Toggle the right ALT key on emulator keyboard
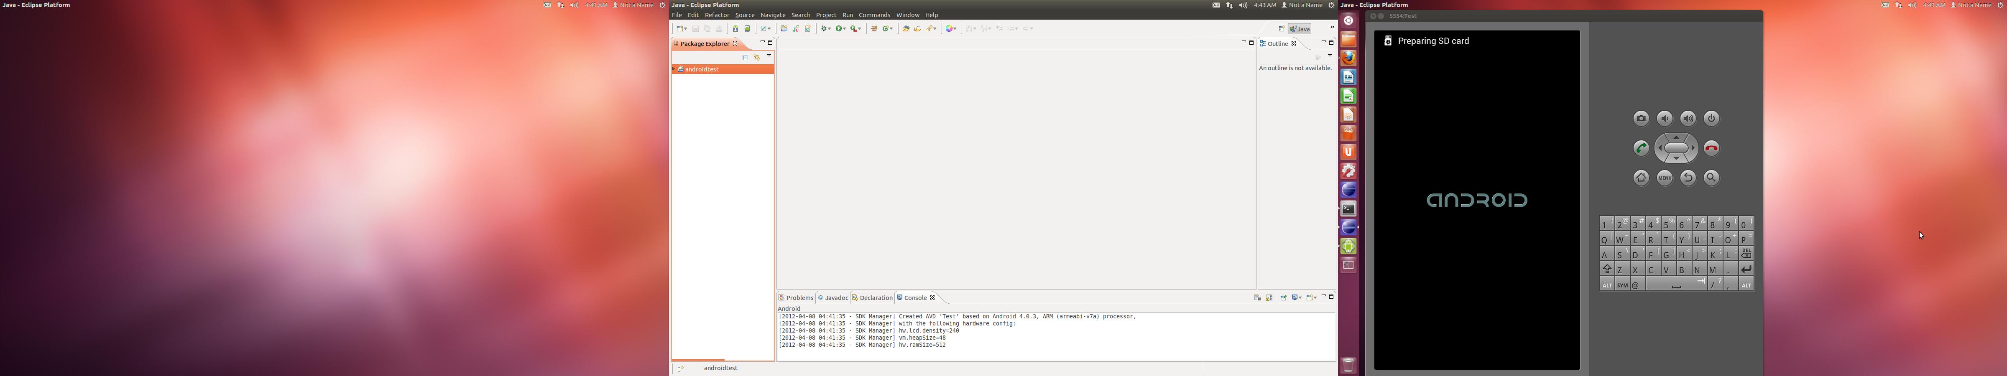The height and width of the screenshot is (376, 2007). (x=1746, y=285)
